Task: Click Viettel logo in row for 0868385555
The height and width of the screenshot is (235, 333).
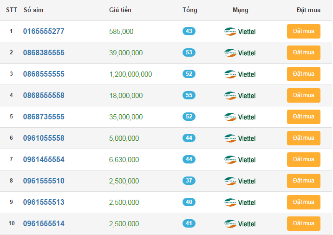Action: point(240,53)
